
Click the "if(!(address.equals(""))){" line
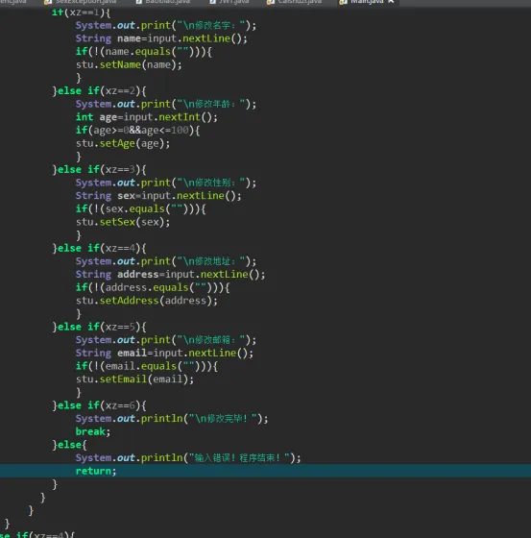153,287
